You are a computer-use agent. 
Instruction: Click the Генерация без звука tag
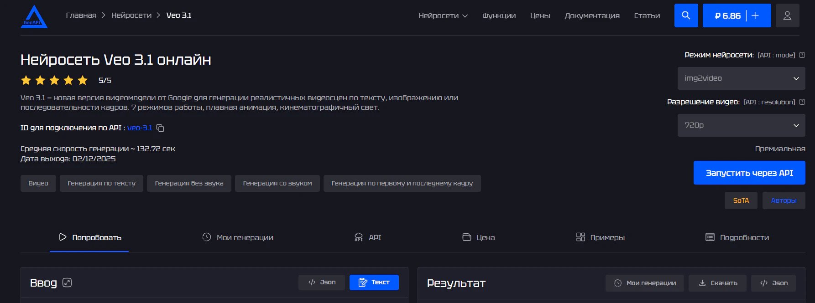pos(189,183)
